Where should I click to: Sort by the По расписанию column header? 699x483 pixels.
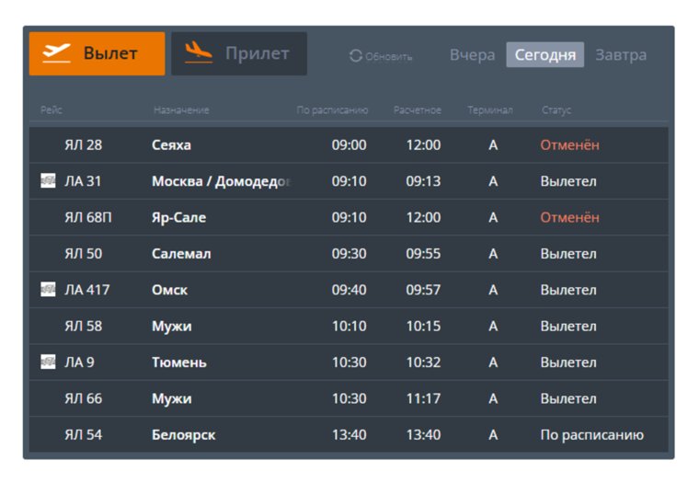point(332,110)
